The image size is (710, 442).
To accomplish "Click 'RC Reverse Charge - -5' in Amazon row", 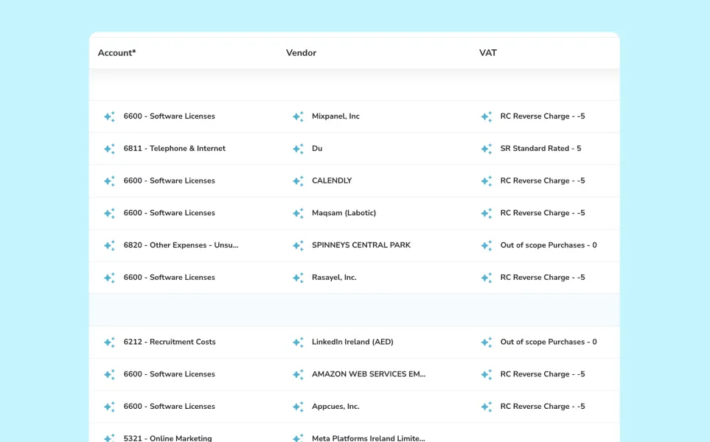I will tap(543, 373).
